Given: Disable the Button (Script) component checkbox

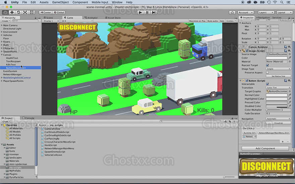Looking at the screenshot, I should 247,81.
